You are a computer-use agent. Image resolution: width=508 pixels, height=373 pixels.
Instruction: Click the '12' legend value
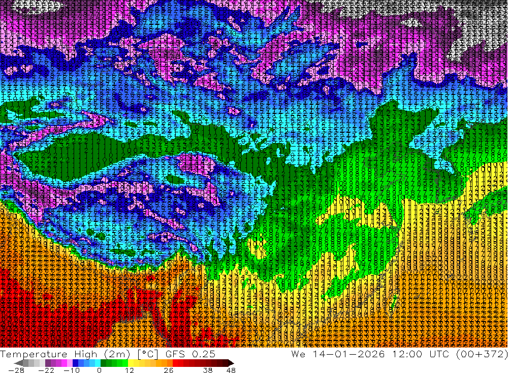click(130, 370)
